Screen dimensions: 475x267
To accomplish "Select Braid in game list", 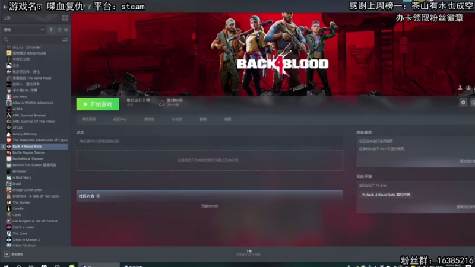I will pyautogui.click(x=17, y=184).
